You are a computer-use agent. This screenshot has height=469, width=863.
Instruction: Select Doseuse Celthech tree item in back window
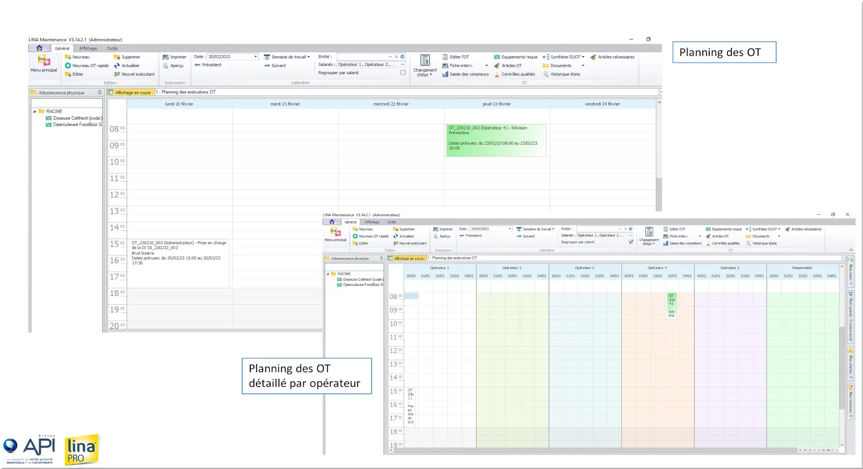click(74, 118)
